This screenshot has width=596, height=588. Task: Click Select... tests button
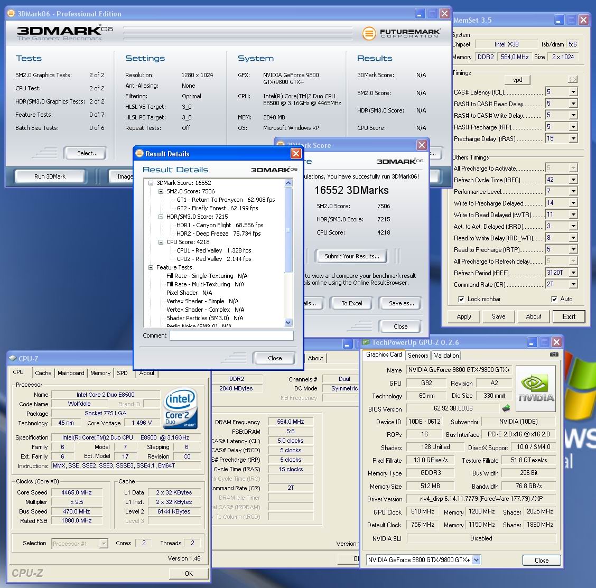(x=85, y=153)
